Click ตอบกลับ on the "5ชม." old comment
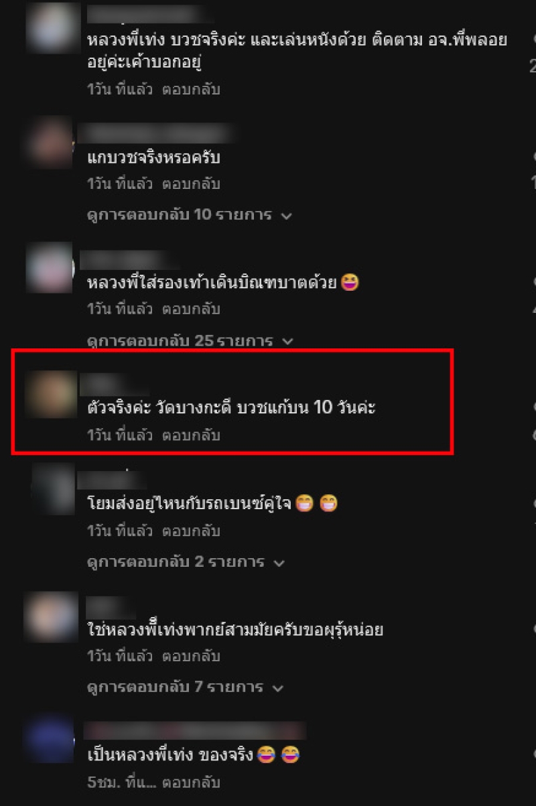Screen dimensions: 536x806 click(x=191, y=783)
